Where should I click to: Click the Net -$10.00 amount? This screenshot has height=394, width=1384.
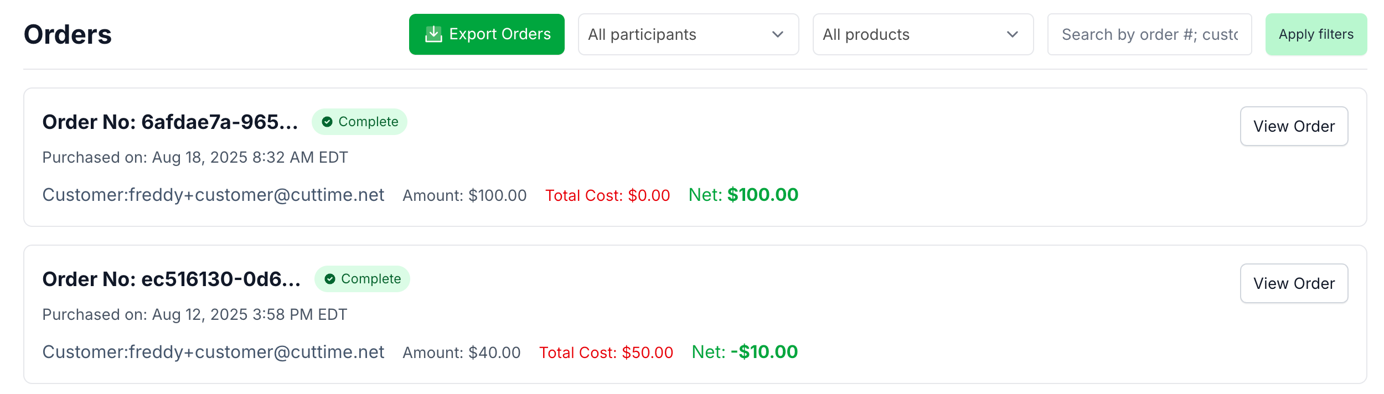coord(745,352)
